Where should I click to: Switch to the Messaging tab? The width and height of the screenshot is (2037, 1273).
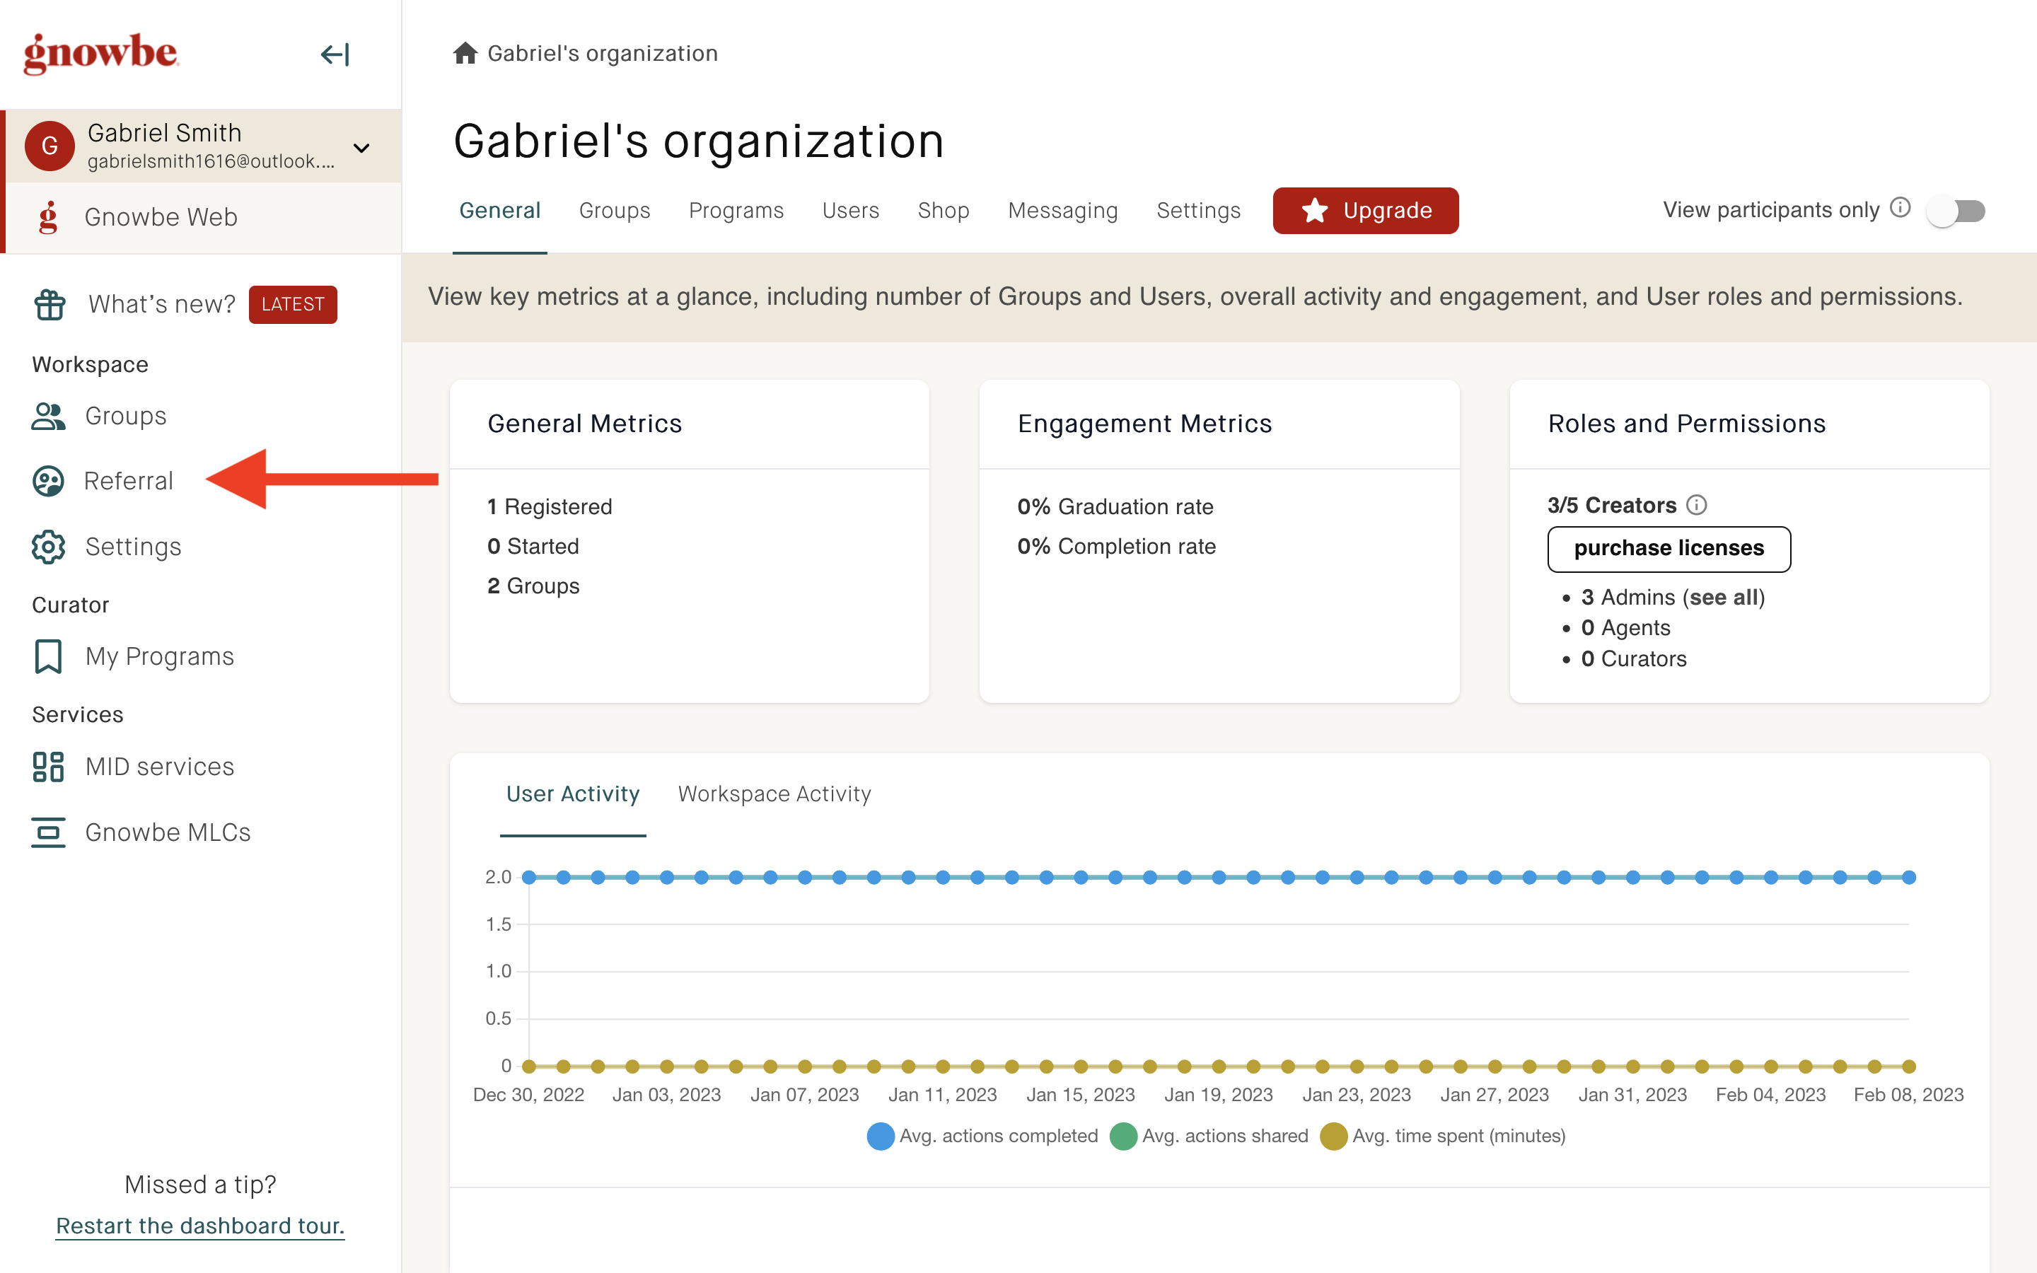click(x=1063, y=211)
